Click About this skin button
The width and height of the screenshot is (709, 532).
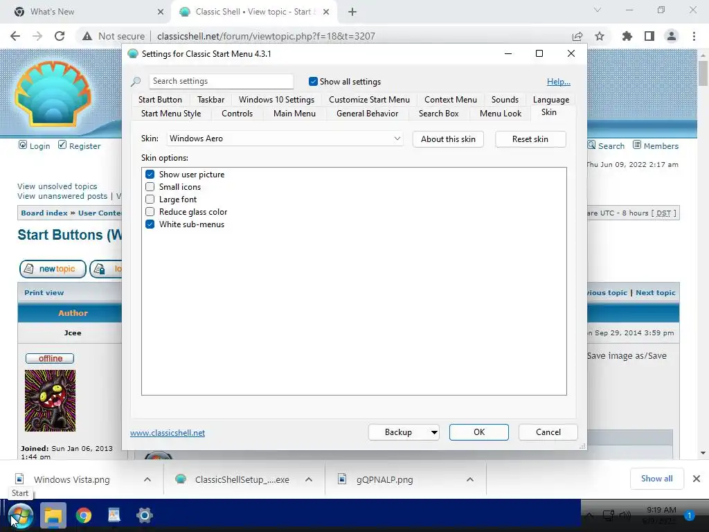(448, 139)
